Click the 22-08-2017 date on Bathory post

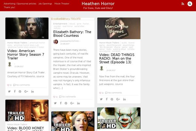[65, 44]
